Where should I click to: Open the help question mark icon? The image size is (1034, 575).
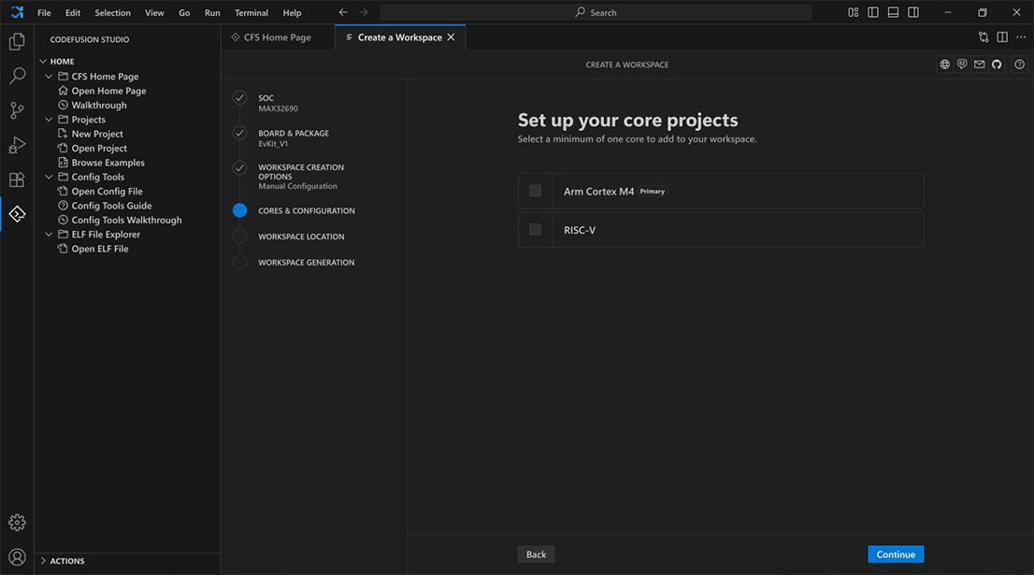[1019, 64]
